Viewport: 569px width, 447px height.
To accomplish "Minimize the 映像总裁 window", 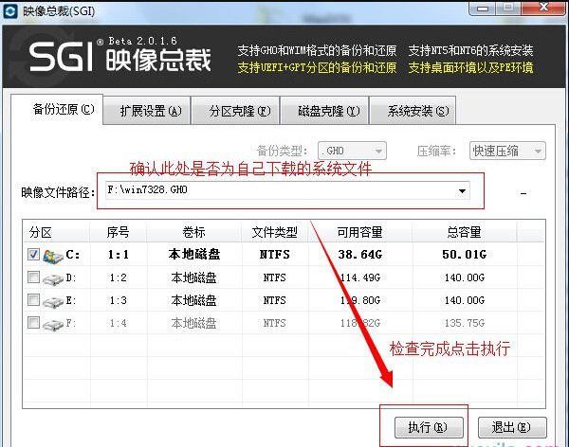I will 483,8.
